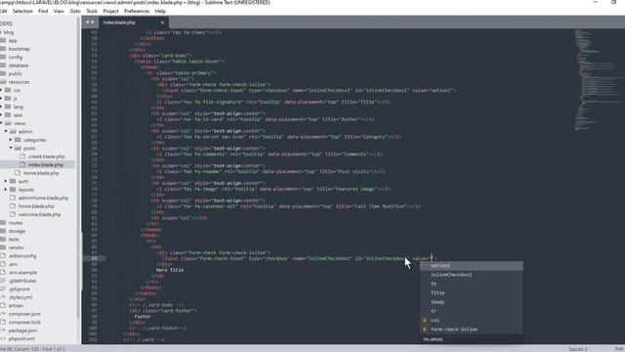Open the Project menu
This screenshot has height=352, width=625.
pyautogui.click(x=110, y=11)
